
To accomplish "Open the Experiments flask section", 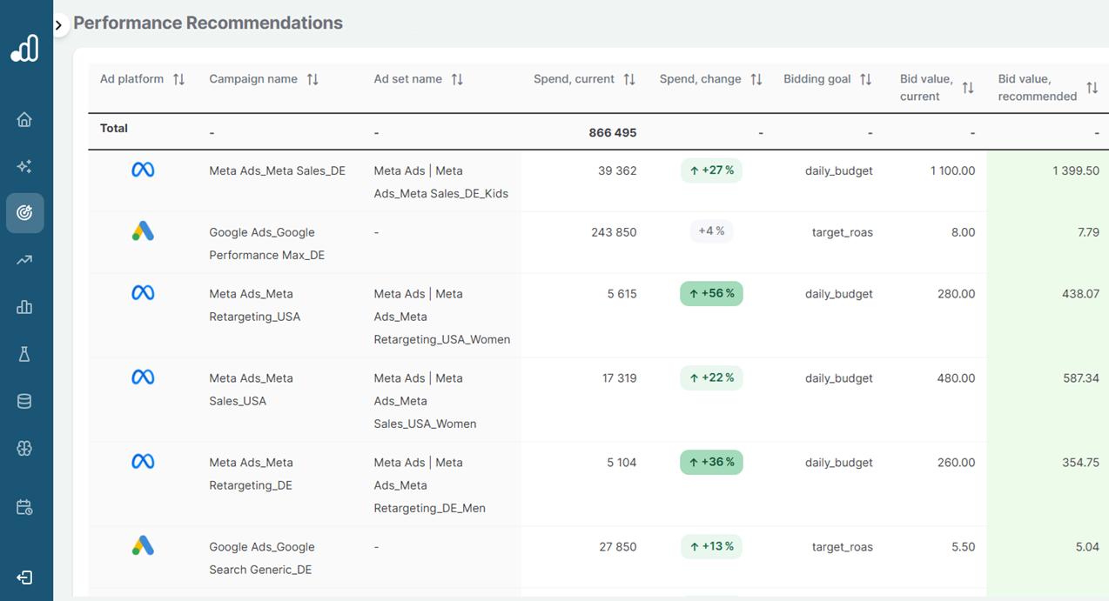I will pos(25,354).
